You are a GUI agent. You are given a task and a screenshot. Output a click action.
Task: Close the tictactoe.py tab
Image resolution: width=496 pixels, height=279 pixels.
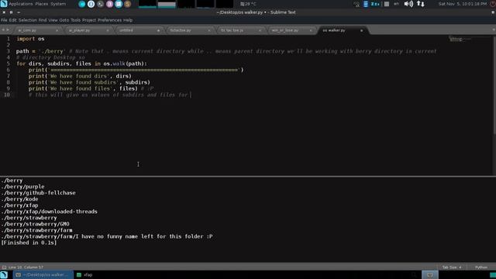click(209, 31)
